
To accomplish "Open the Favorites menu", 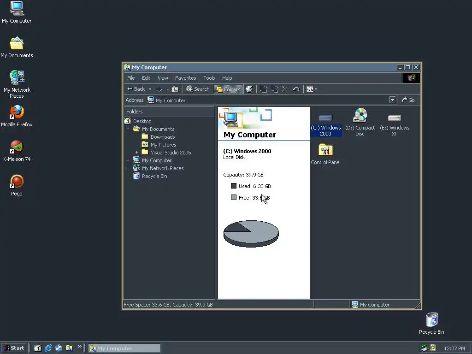I will pos(185,78).
